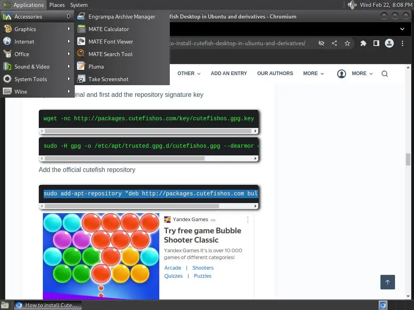This screenshot has width=414, height=310.
Task: Click the Wine category icon
Action: tap(7, 91)
